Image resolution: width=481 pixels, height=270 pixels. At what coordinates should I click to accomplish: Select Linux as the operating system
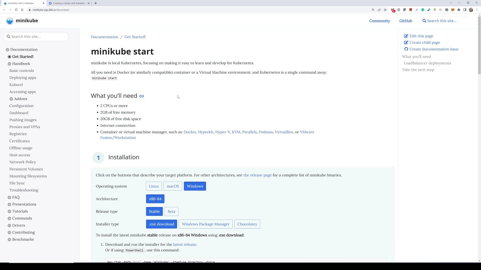click(154, 186)
